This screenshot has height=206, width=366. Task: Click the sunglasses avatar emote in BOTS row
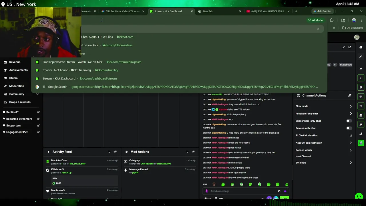pyautogui.click(x=214, y=185)
